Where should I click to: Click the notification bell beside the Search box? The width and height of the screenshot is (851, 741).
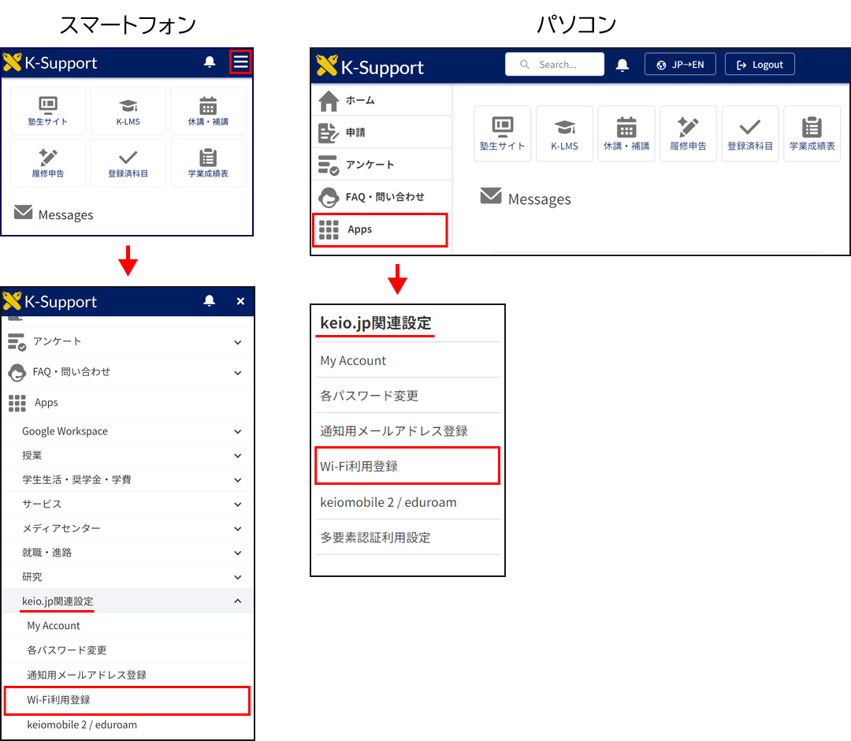(x=622, y=65)
